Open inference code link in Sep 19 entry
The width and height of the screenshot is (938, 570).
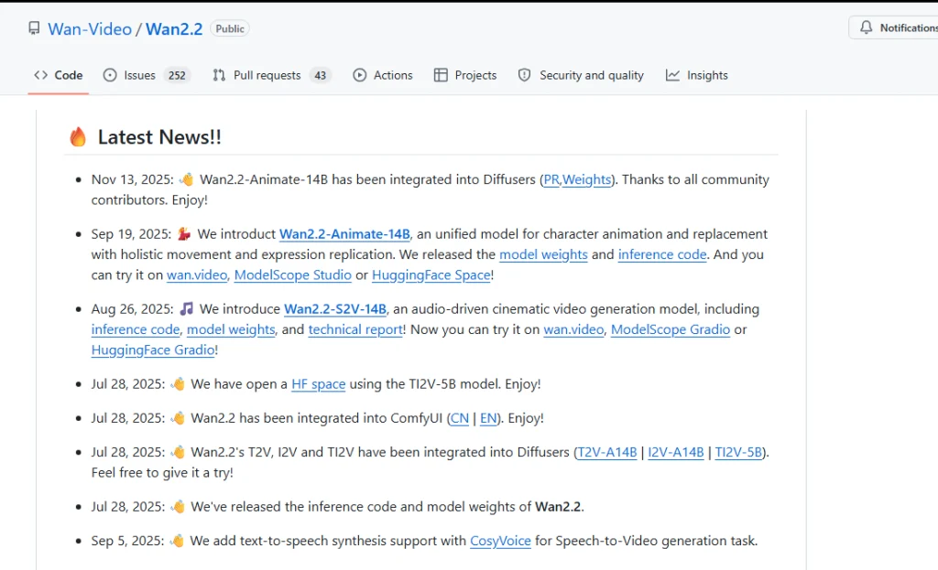[662, 254]
